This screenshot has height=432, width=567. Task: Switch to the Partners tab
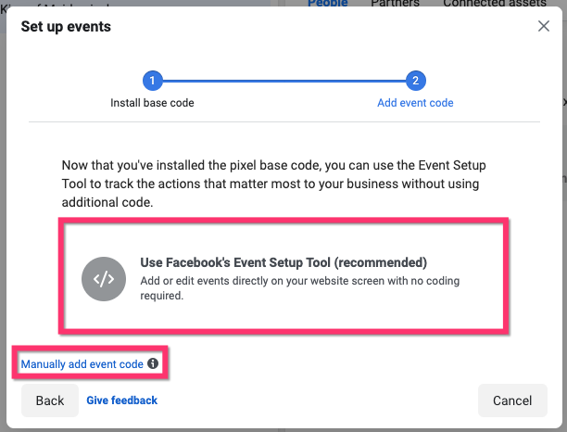click(395, 4)
